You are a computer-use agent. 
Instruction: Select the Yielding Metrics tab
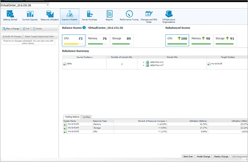[x=71, y=117]
